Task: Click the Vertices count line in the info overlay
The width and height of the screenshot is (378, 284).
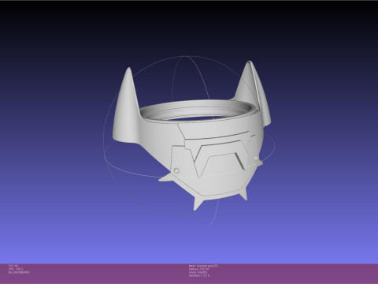Action: click(x=198, y=269)
